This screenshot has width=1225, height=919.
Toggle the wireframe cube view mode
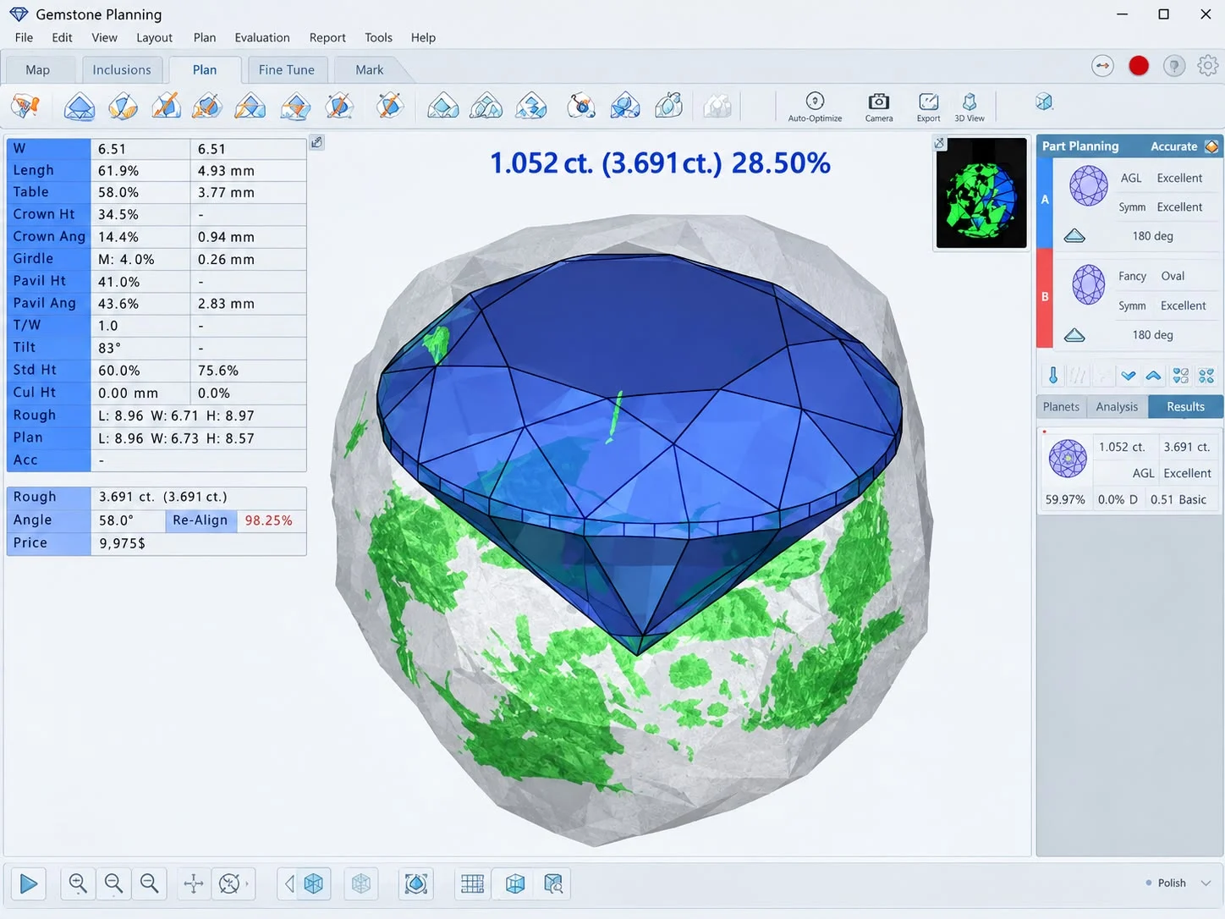pos(361,883)
